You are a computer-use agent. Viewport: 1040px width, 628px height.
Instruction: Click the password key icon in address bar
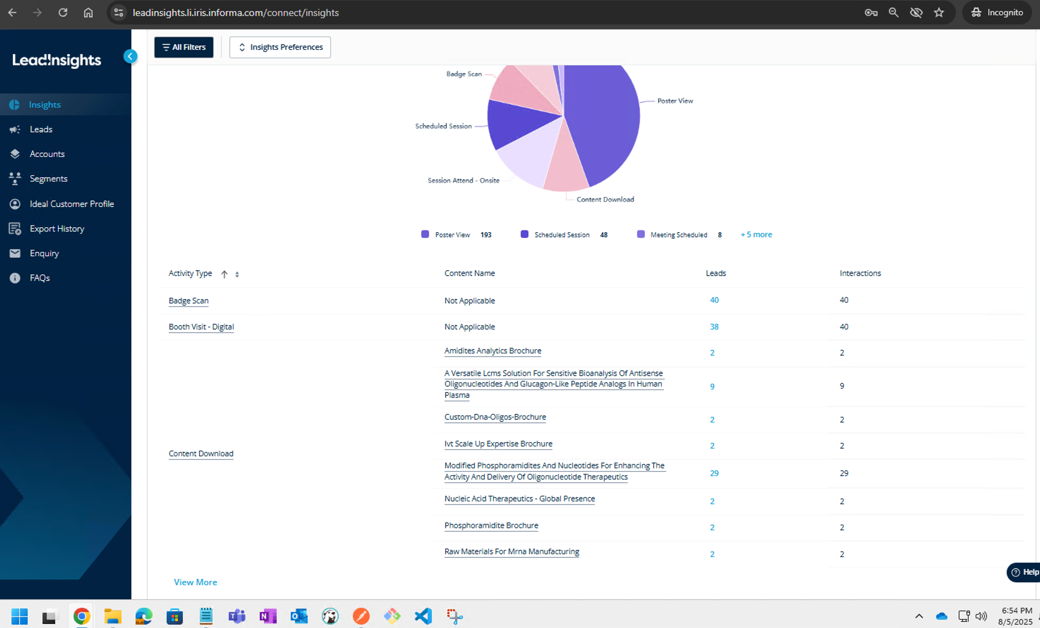871,13
